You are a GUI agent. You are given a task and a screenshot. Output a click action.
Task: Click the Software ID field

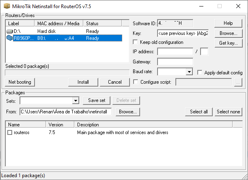175,23
